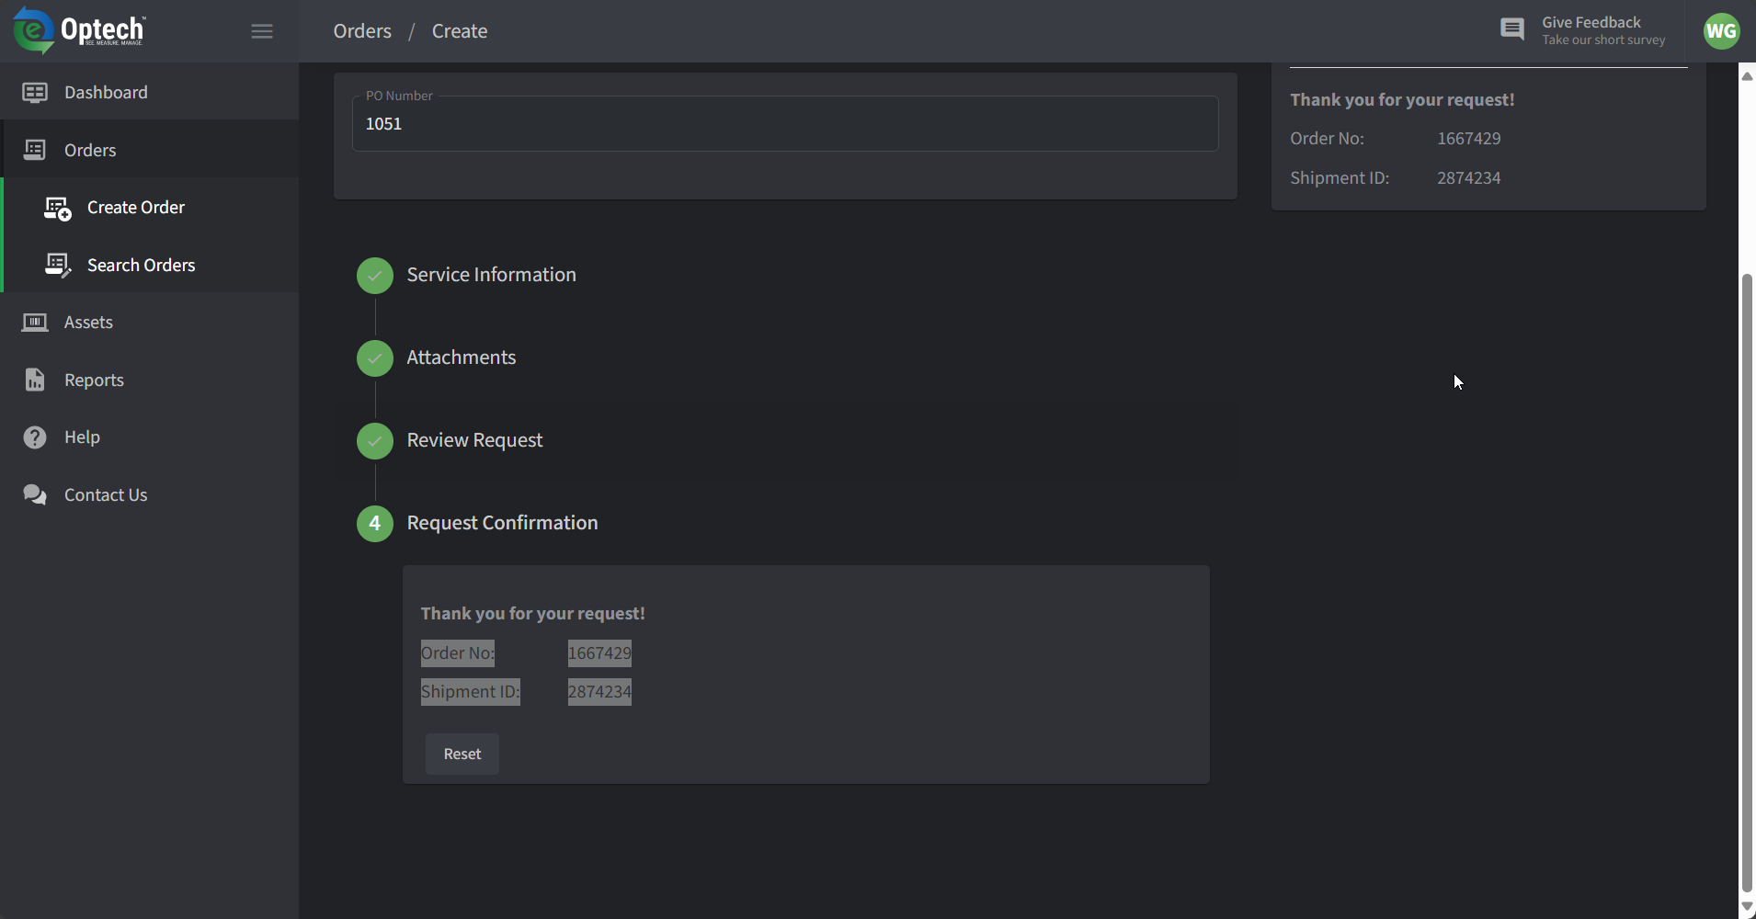Open the Review Request step
1756x919 pixels.
coord(474,440)
